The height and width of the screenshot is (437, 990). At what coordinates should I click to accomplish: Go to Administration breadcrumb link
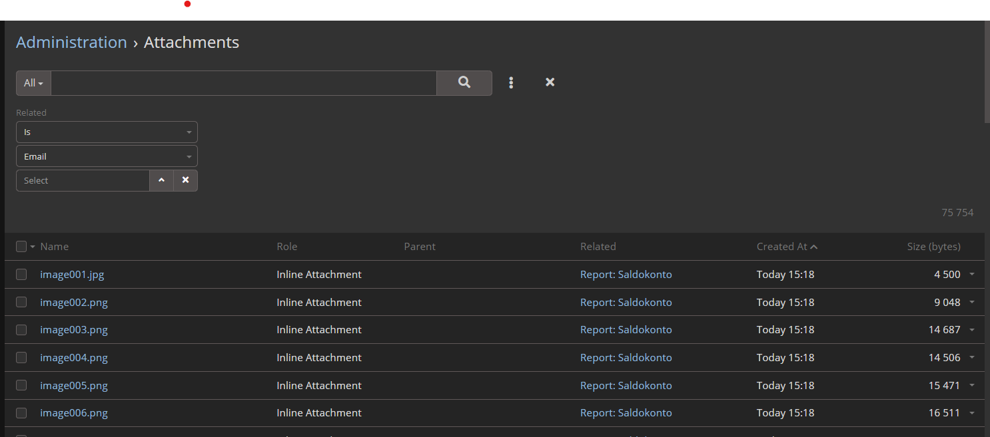point(71,42)
